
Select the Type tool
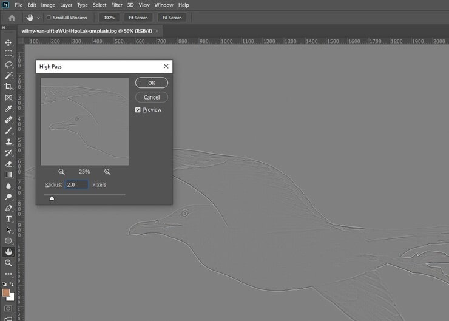pos(8,219)
